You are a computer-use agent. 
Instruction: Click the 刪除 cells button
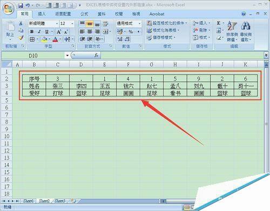(x=201, y=30)
